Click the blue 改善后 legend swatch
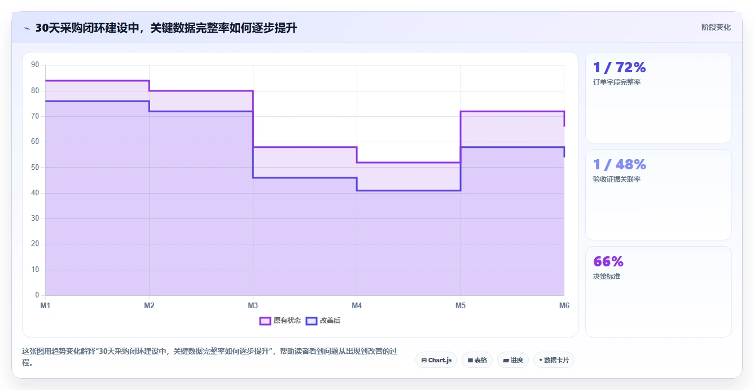Image resolution: width=754 pixels, height=390 pixels. click(x=312, y=321)
